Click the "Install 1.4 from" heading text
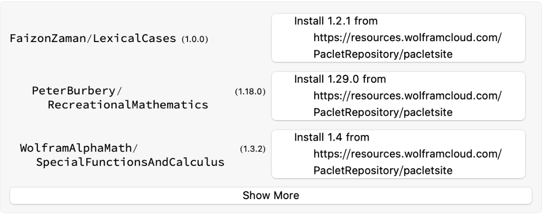The height and width of the screenshot is (215, 542). 331,137
